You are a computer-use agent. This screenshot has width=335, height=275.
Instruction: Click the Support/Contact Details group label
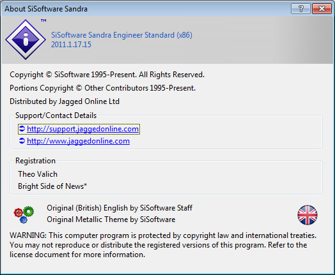point(56,115)
